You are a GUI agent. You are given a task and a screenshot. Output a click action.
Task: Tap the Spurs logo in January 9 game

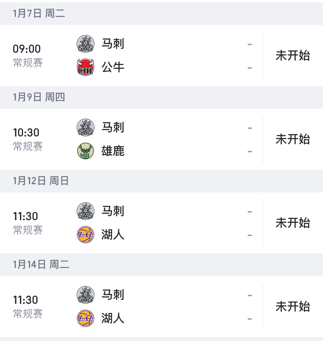coord(86,127)
